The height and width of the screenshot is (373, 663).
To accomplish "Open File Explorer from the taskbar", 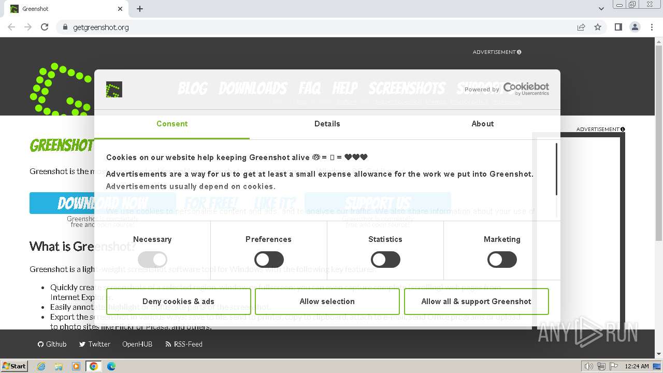I will [x=59, y=366].
